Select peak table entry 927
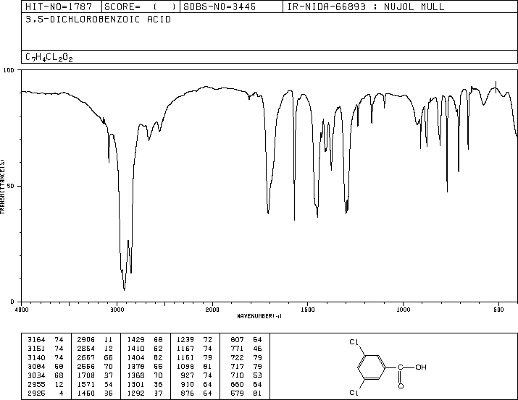Viewport: 518px width, 400px height. (x=188, y=375)
